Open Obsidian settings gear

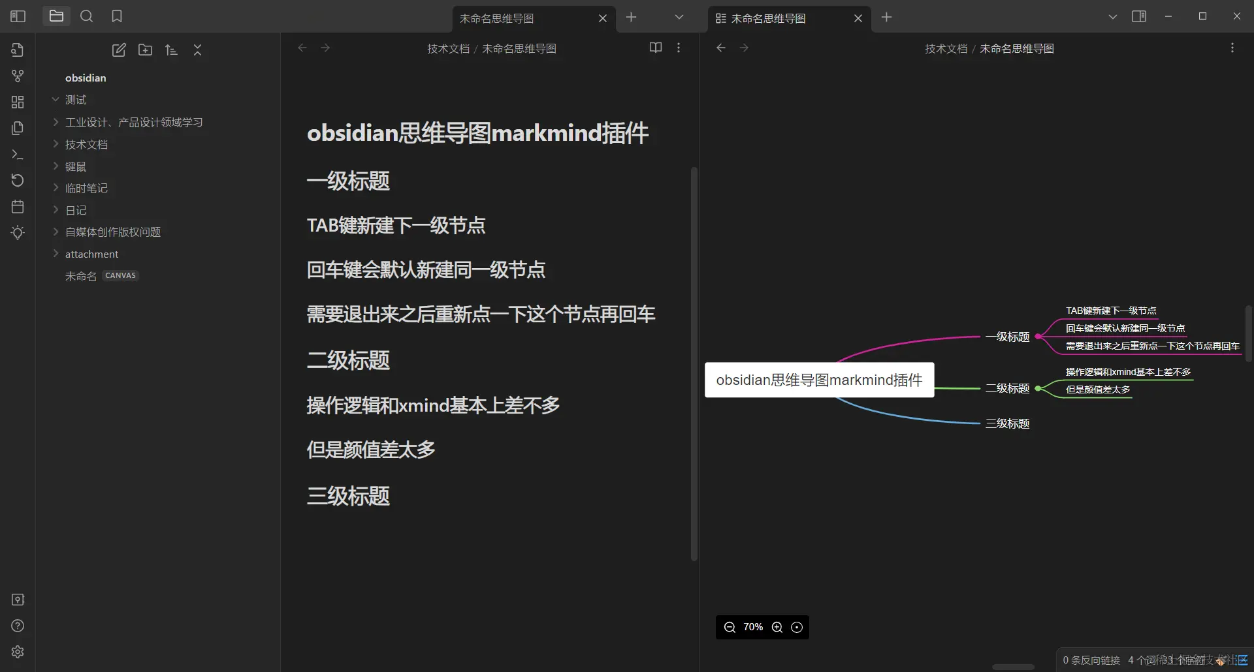[18, 652]
